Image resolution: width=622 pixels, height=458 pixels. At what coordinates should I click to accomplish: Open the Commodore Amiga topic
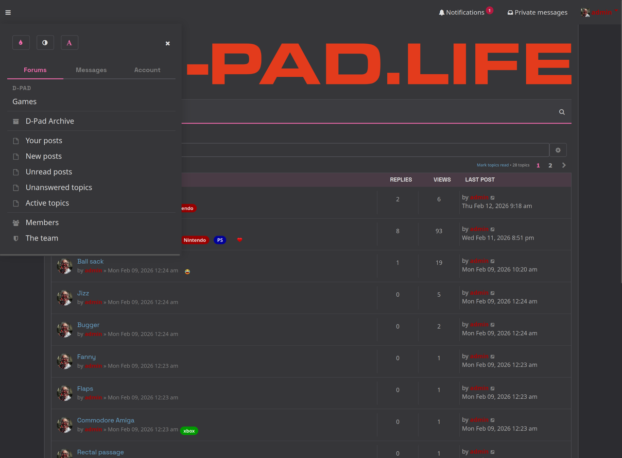(105, 420)
